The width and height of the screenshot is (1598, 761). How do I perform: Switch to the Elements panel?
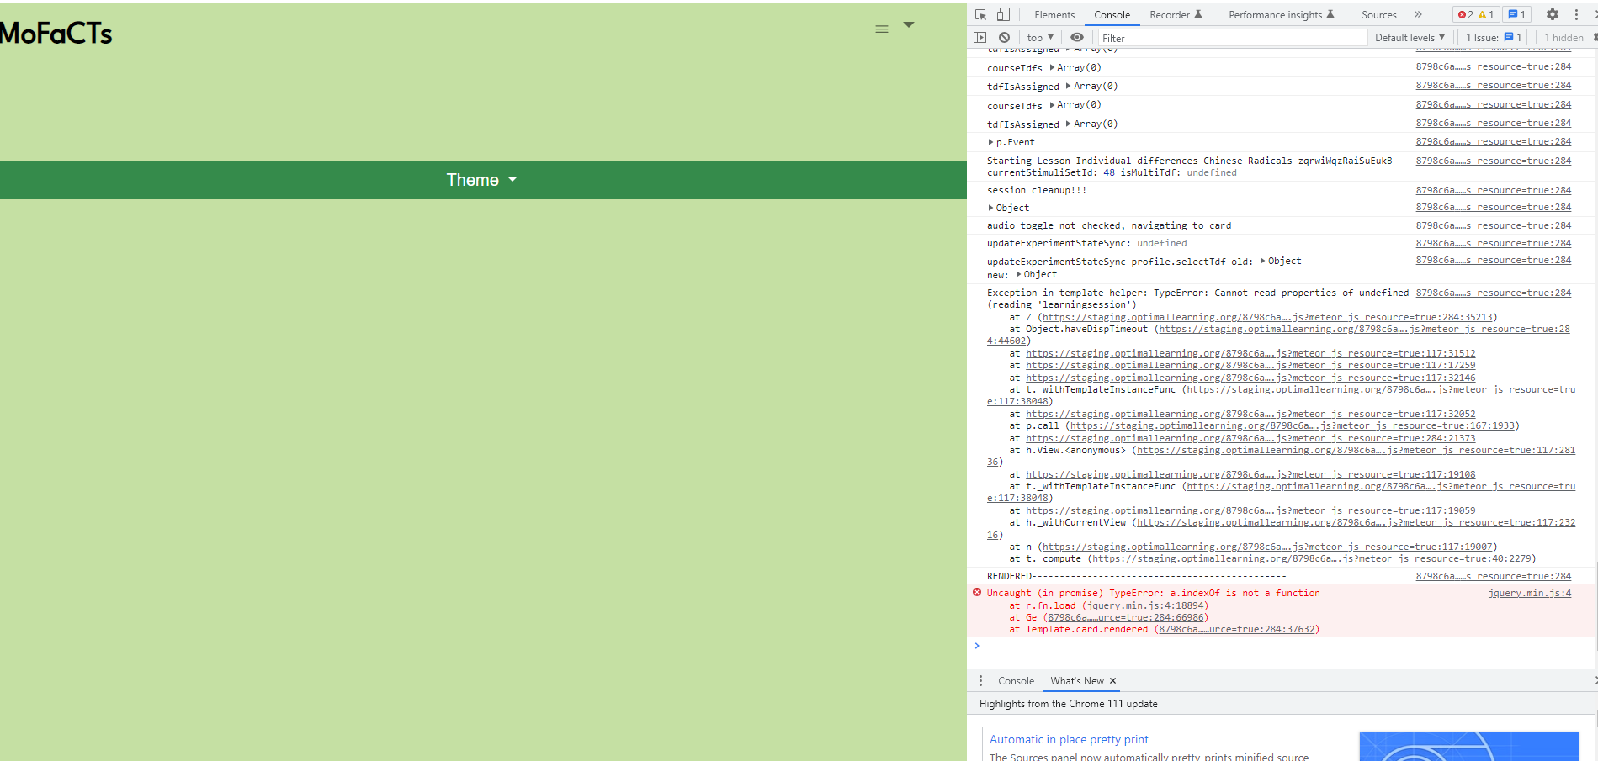[x=1054, y=14]
